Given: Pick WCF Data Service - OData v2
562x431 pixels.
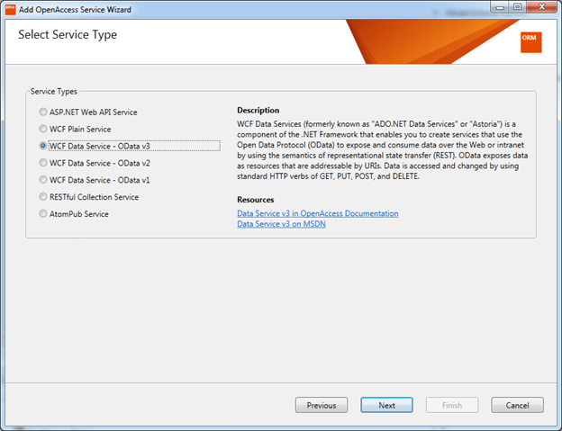Looking at the screenshot, I should click(43, 163).
